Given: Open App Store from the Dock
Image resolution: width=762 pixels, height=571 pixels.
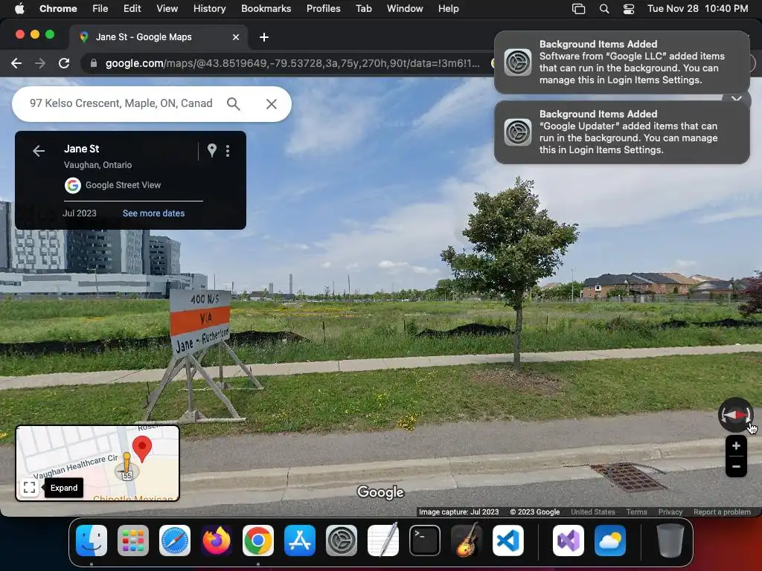Looking at the screenshot, I should click(300, 541).
